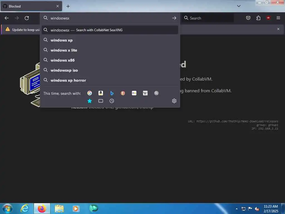Open search settings gear
Screen dimensions: 285x214
[x=174, y=101]
